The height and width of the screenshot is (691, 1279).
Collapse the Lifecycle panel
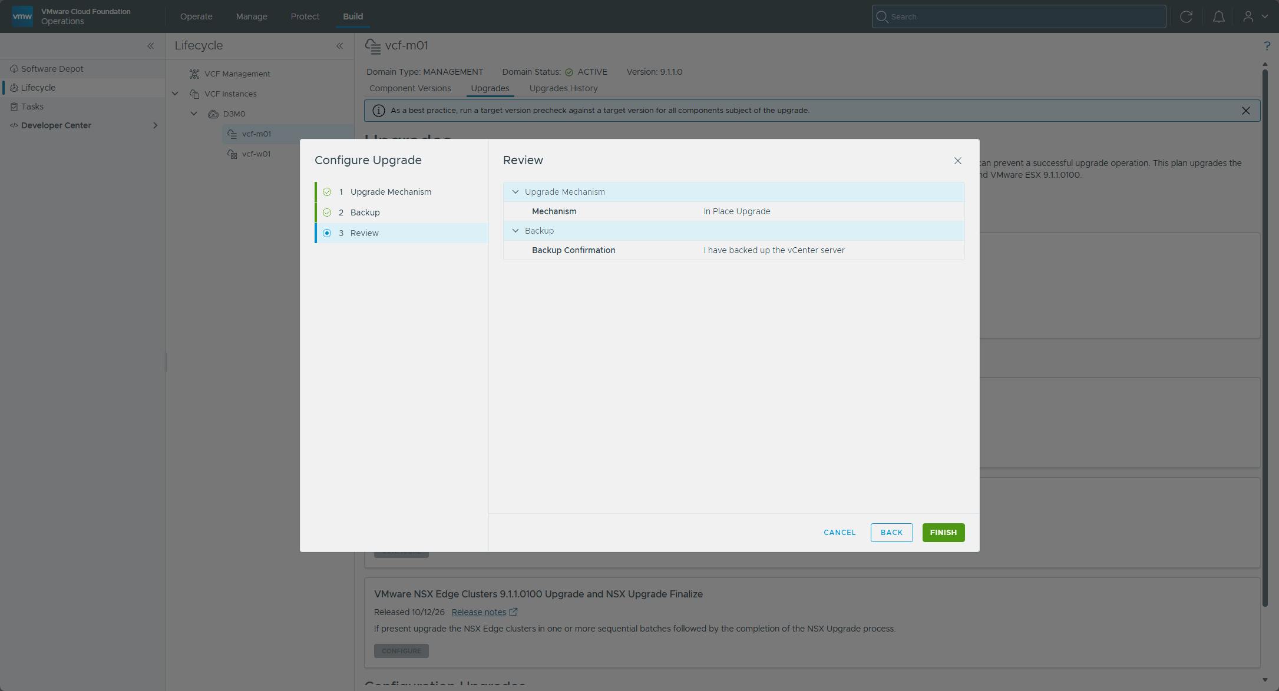340,46
